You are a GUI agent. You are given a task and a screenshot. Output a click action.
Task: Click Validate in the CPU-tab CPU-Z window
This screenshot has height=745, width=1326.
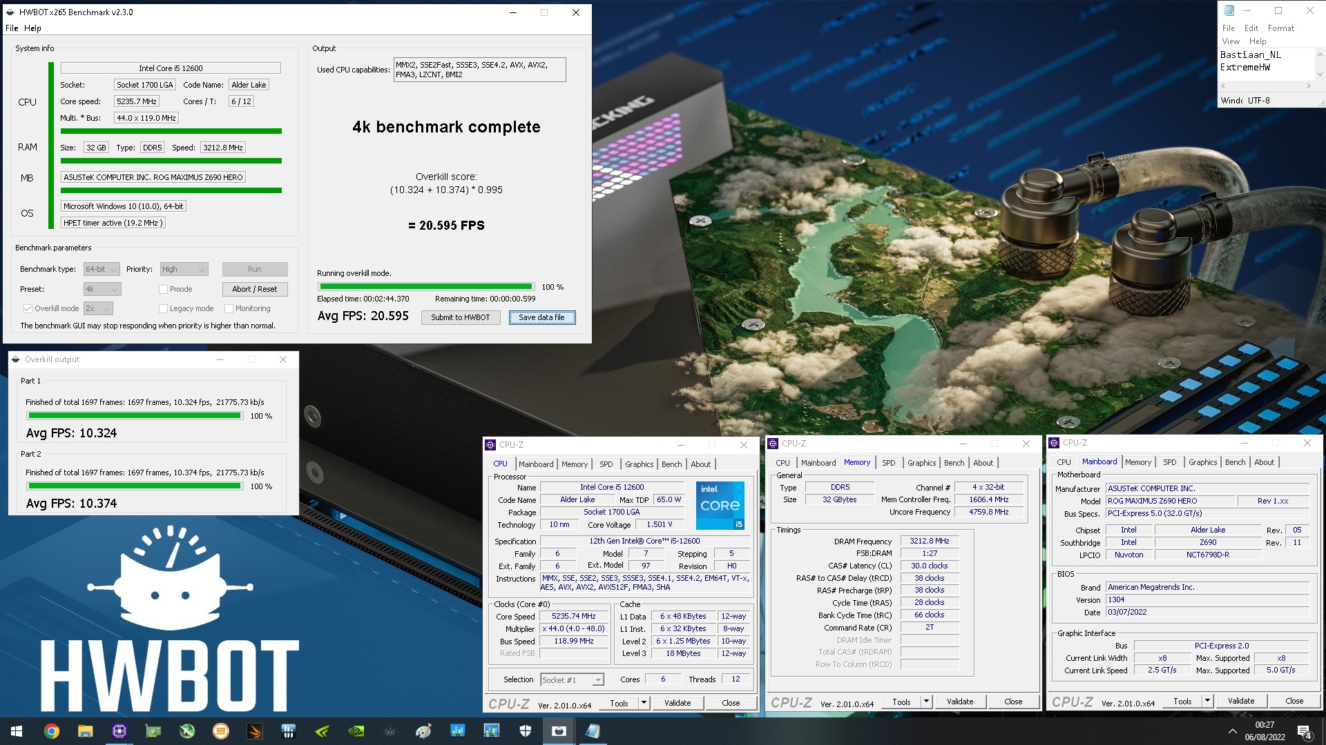(678, 703)
